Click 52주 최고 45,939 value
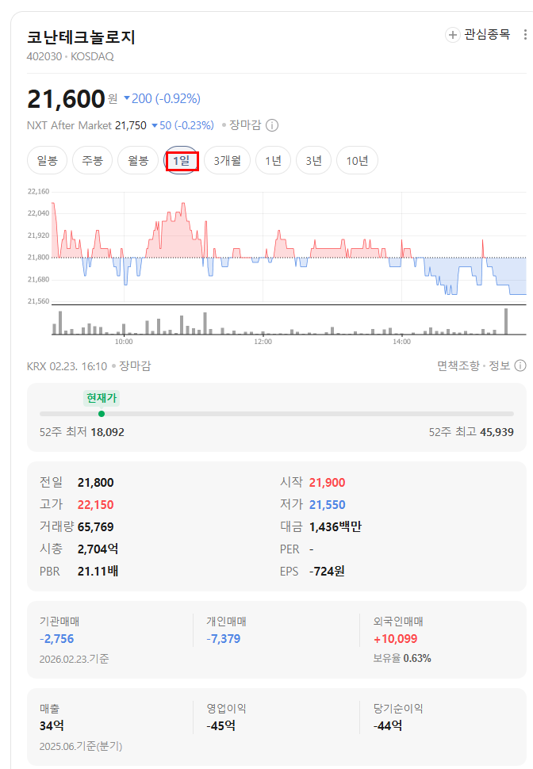 pyautogui.click(x=497, y=432)
